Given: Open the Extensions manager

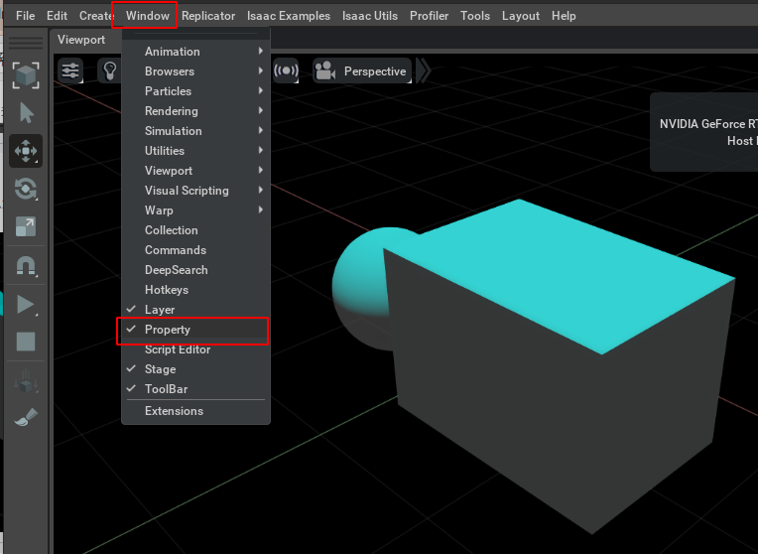Looking at the screenshot, I should click(x=195, y=411).
